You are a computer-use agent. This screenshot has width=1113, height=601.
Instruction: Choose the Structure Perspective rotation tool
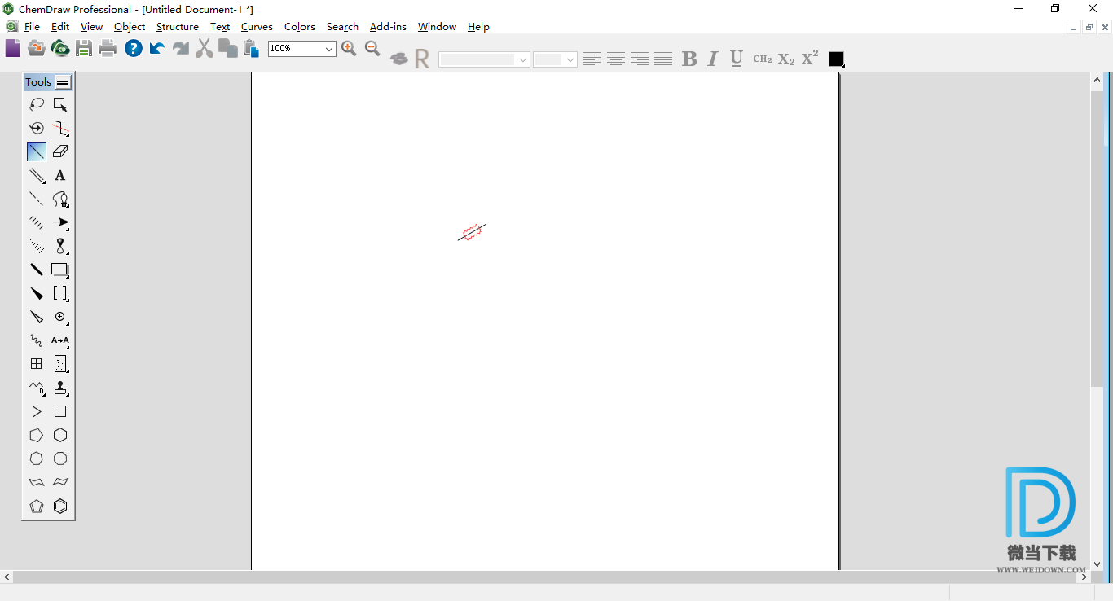tap(37, 128)
